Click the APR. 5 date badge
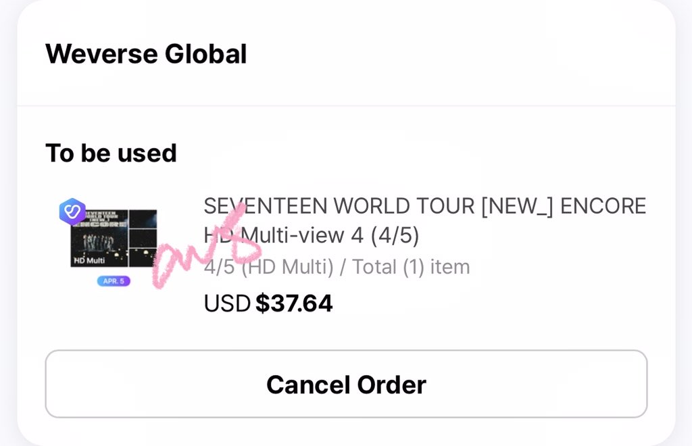The image size is (692, 446). tap(114, 281)
